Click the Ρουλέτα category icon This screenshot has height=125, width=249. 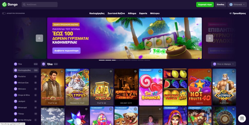[x=15, y=77]
